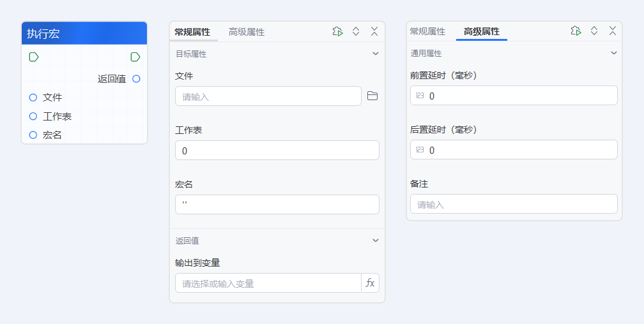Screen dimensions: 644x324
Task: Open the fx expression button for 输出到变量
Action: click(x=370, y=283)
